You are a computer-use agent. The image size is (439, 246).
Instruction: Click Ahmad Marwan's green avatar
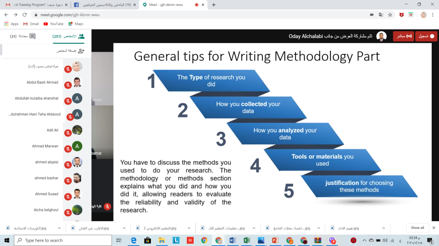click(x=77, y=146)
